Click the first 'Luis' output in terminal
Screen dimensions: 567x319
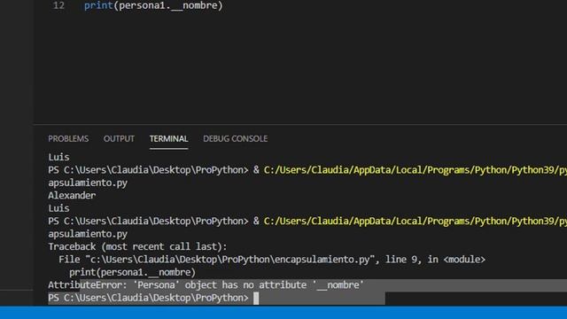(x=58, y=158)
